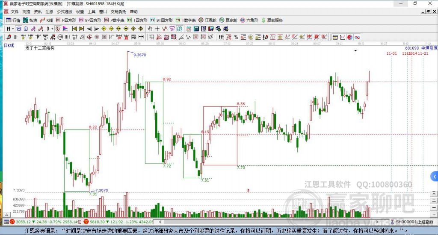This screenshot has width=438, height=235.
Task: Click the colorful triangle play icon
Action: point(65,29)
